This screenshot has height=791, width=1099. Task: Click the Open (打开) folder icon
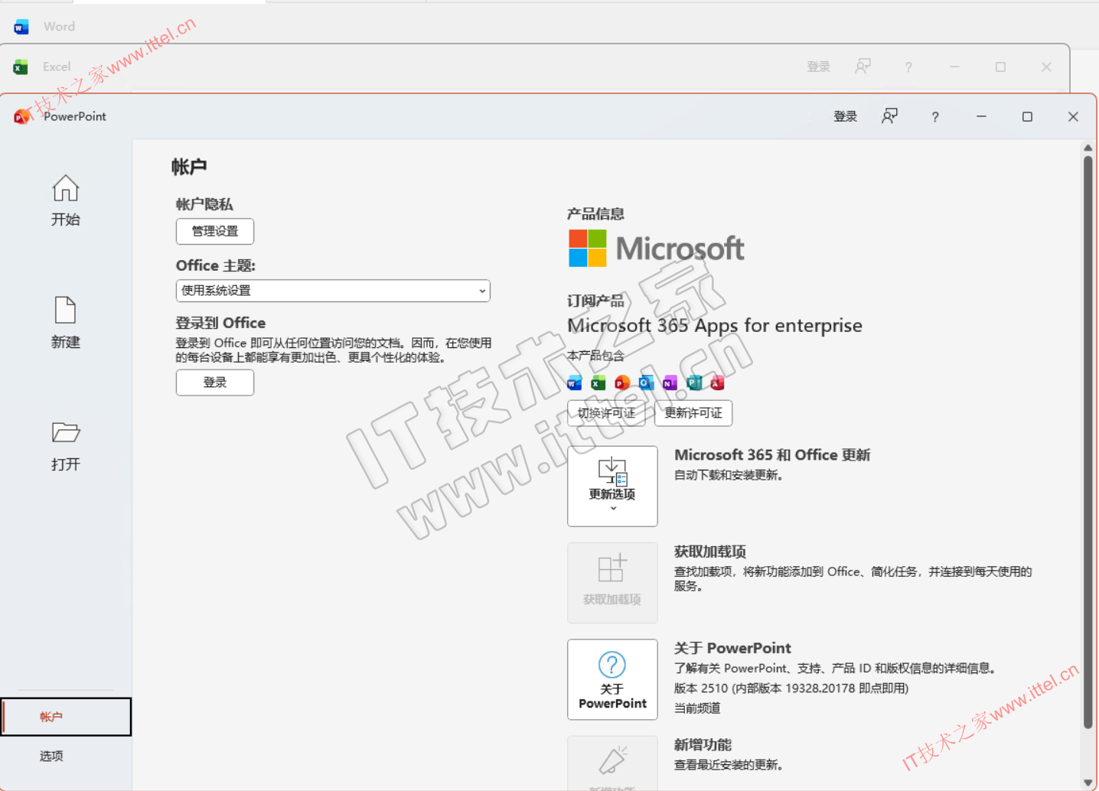(x=65, y=433)
